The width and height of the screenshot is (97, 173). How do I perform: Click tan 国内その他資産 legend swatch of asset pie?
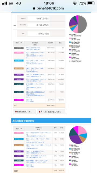[x=70, y=46]
